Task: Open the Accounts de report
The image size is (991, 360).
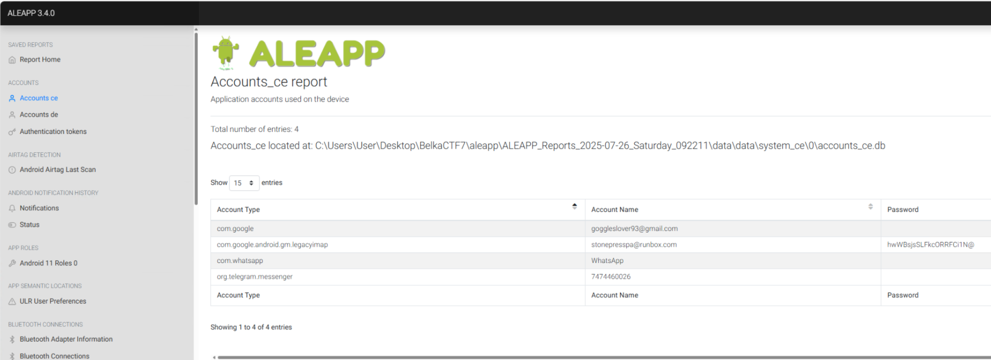Action: click(39, 115)
